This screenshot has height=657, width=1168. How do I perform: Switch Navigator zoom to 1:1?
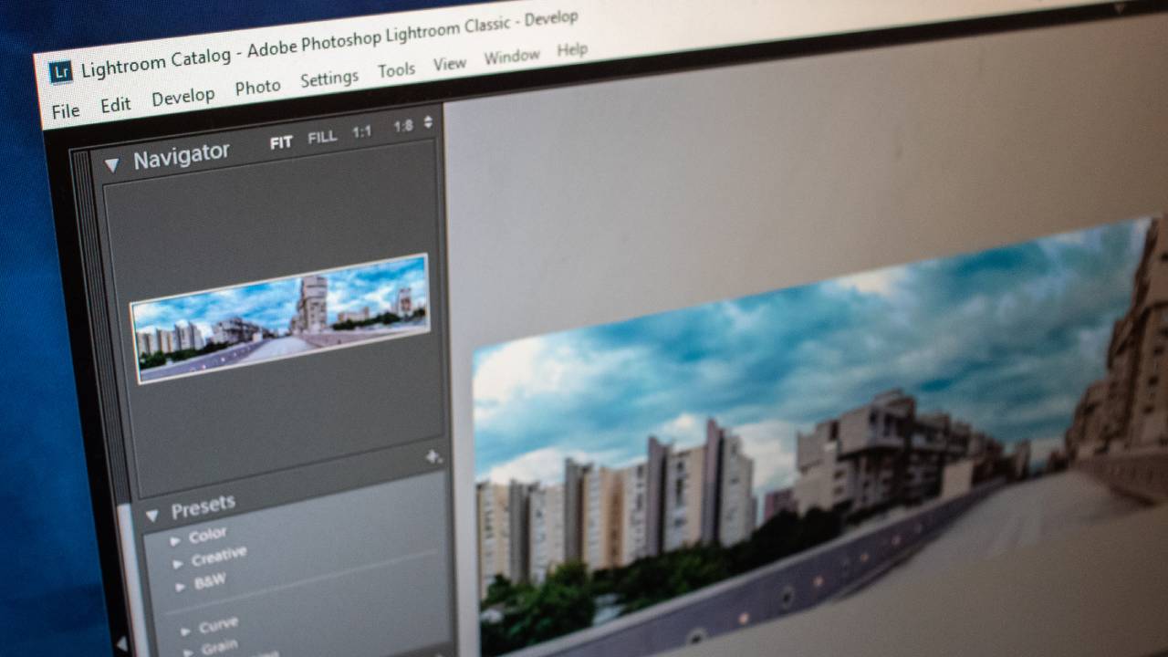pyautogui.click(x=362, y=131)
